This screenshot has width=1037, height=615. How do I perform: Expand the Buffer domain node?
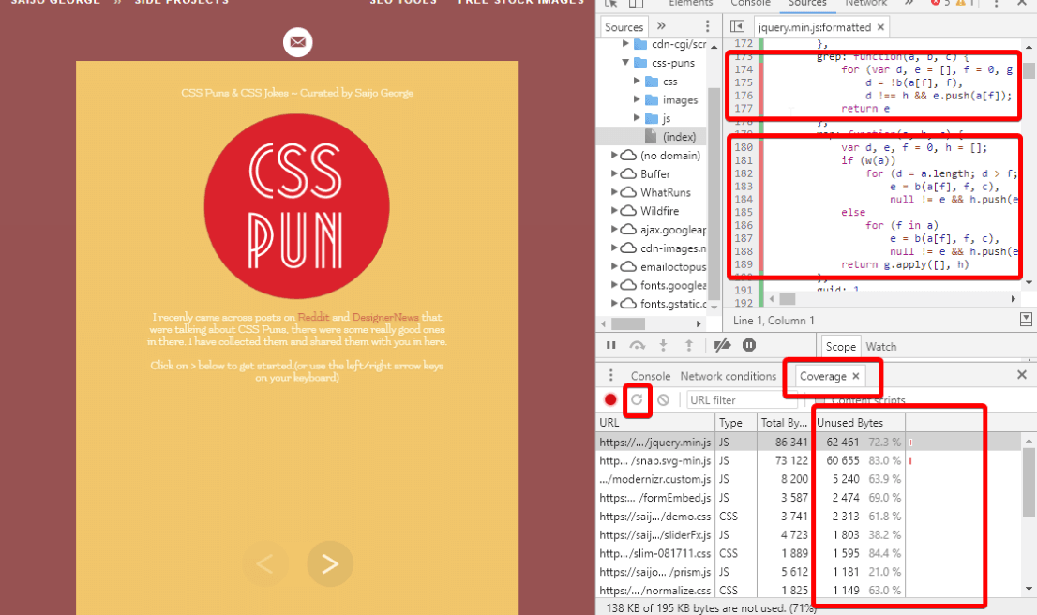pos(614,173)
